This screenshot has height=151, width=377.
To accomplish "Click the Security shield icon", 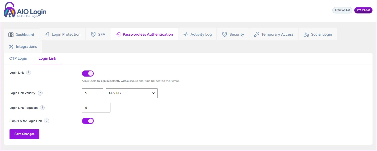I will (225, 34).
